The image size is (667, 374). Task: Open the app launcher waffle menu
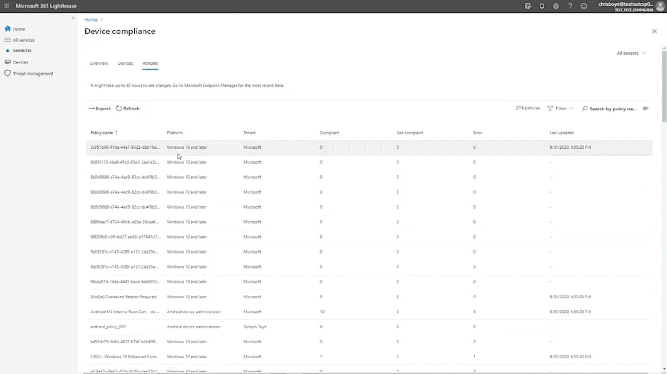7,6
